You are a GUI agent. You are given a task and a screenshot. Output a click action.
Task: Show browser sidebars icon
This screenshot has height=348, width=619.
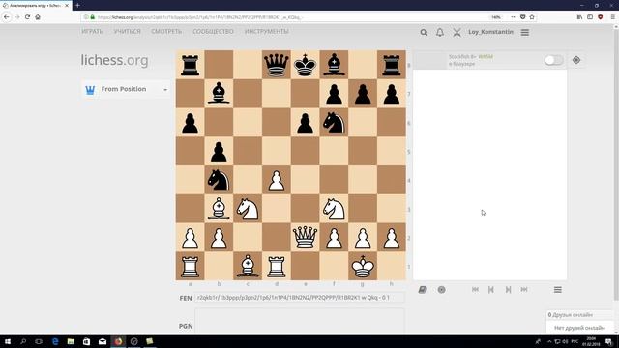coord(590,17)
